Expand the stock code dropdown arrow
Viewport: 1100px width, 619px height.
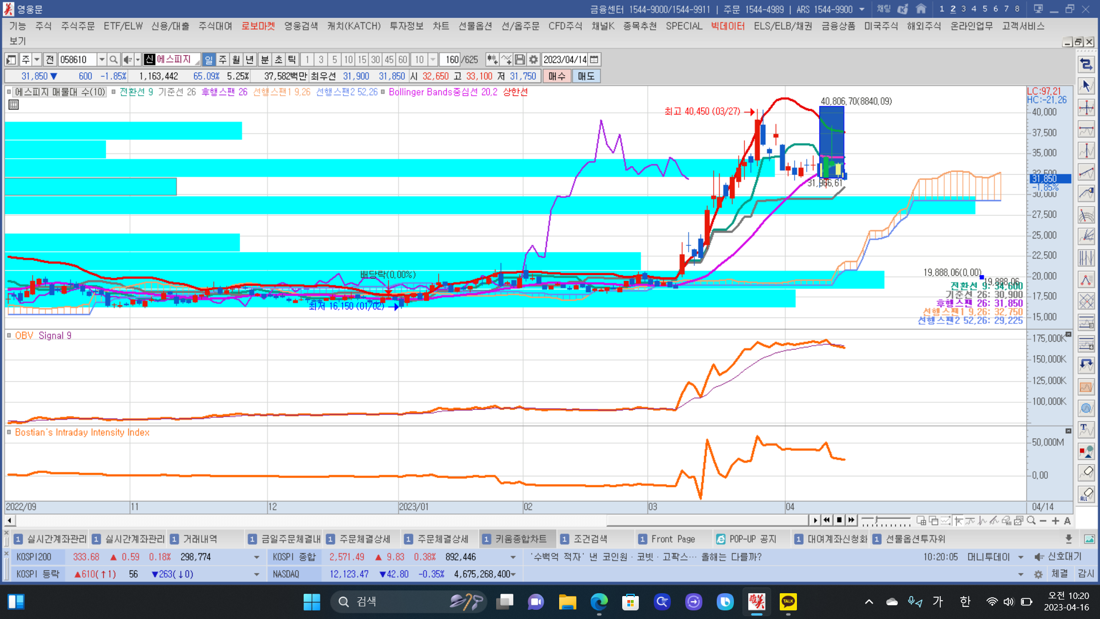coord(101,60)
